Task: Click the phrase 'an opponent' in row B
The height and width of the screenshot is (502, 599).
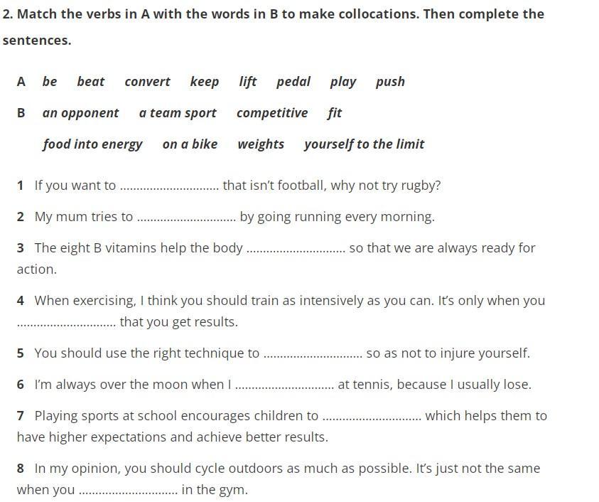Action: pos(80,113)
